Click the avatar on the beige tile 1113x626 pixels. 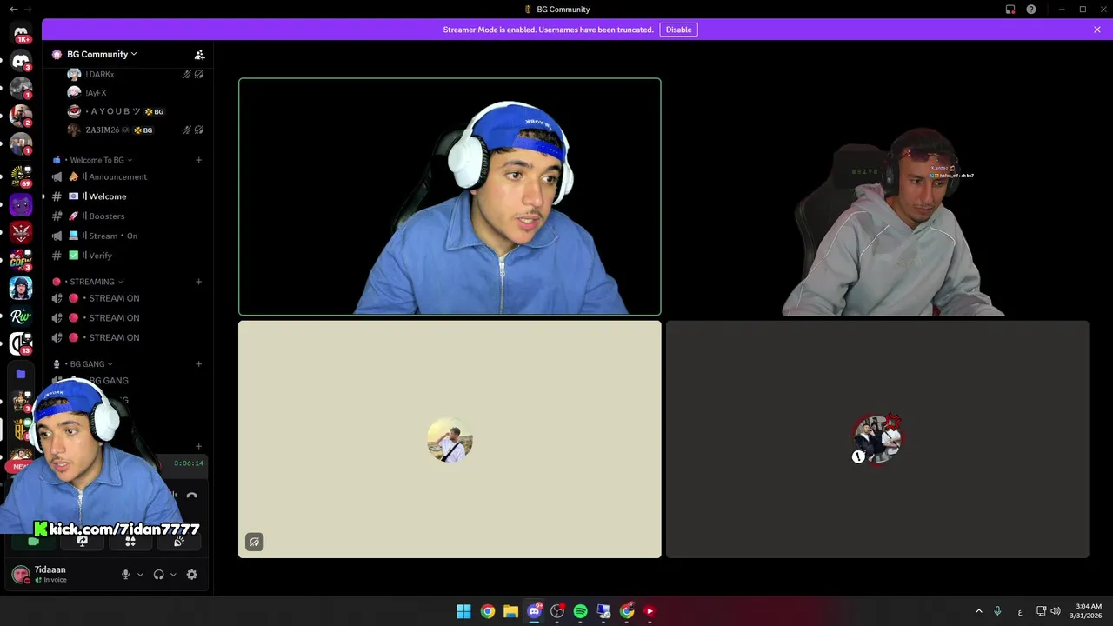tap(450, 440)
